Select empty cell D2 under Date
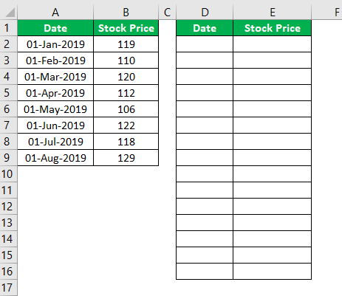The width and height of the screenshot is (342, 296). [x=205, y=44]
